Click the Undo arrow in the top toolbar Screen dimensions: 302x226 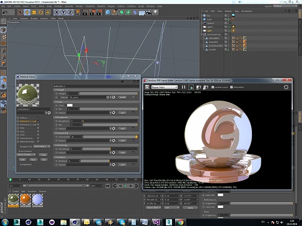(x=5, y=13)
